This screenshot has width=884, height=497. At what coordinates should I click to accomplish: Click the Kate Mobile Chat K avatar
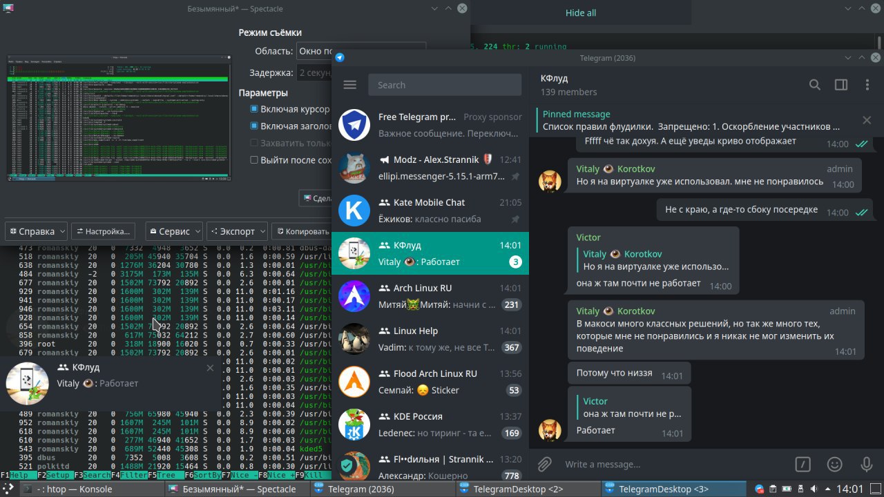tap(355, 211)
